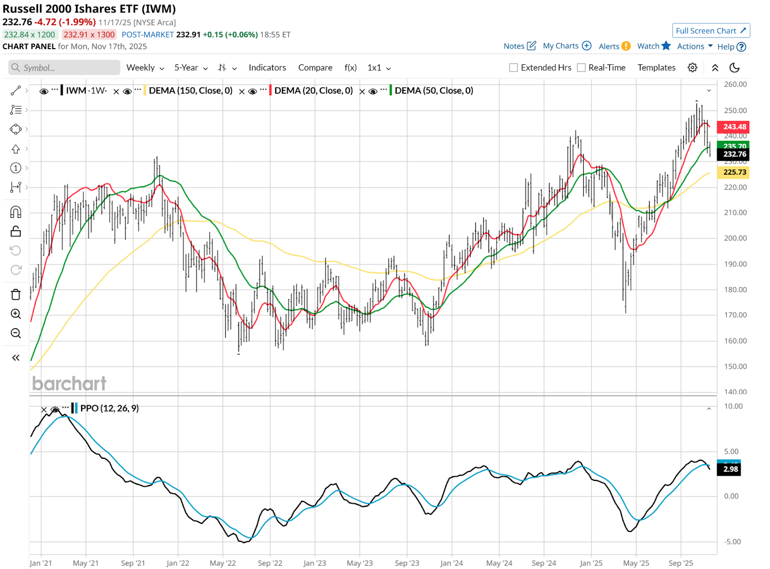Image resolution: width=770 pixels, height=569 pixels.
Task: Select the trend line drawing tool
Action: tap(15, 90)
